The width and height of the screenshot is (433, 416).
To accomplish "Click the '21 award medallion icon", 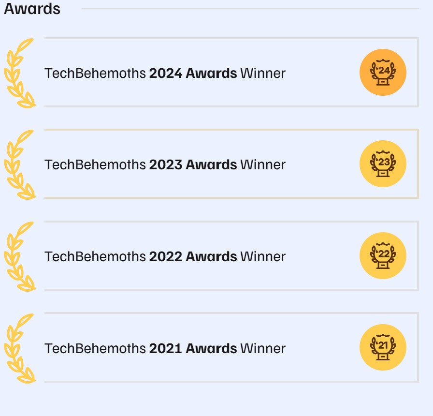I will [383, 346].
